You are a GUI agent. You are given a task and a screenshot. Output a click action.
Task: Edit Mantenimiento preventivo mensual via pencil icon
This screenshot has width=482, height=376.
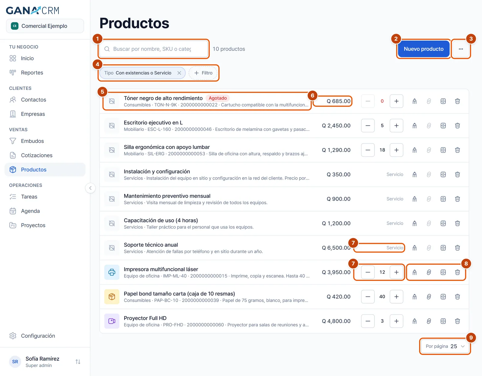tap(415, 199)
